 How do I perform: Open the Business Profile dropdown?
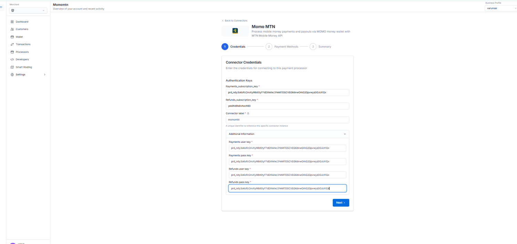(x=500, y=8)
